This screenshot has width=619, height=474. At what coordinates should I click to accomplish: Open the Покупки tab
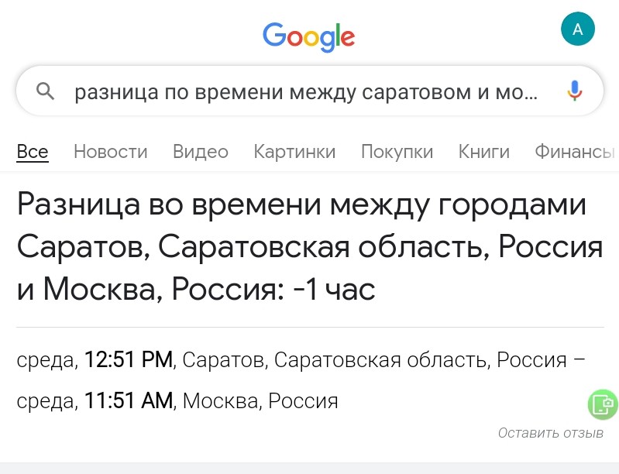(397, 152)
